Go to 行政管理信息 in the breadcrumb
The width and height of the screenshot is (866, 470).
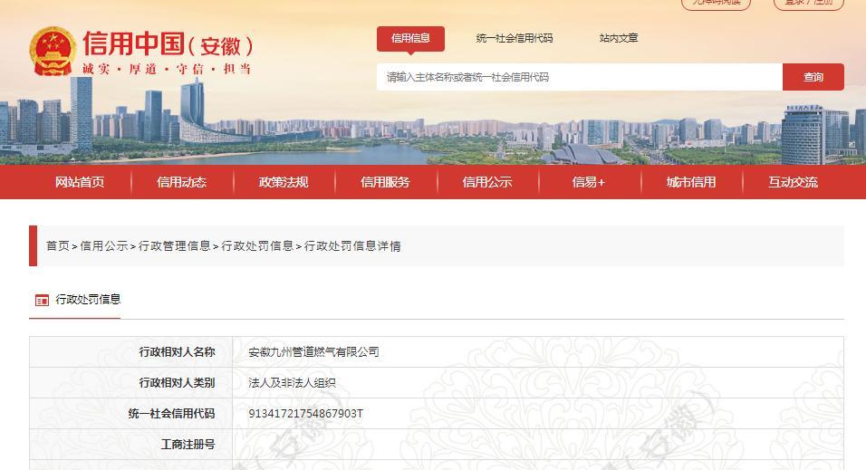click(x=175, y=245)
